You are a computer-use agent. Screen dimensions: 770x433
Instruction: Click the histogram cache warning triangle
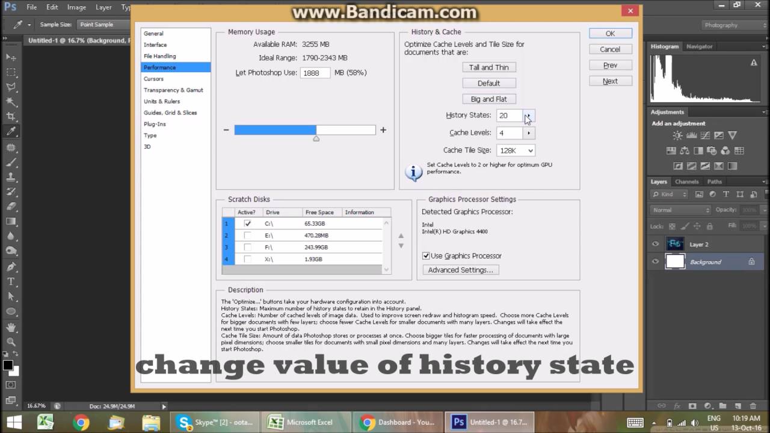point(754,63)
